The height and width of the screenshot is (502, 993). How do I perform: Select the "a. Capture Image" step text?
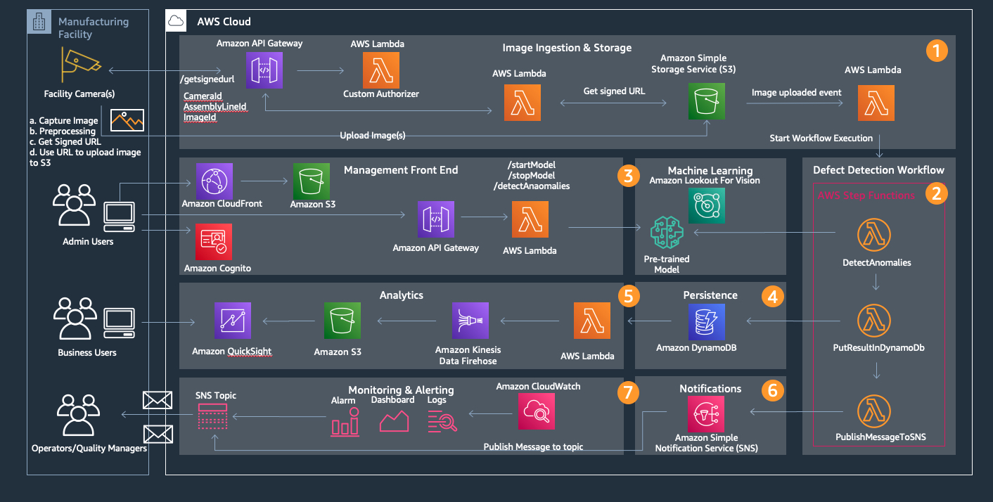point(63,121)
